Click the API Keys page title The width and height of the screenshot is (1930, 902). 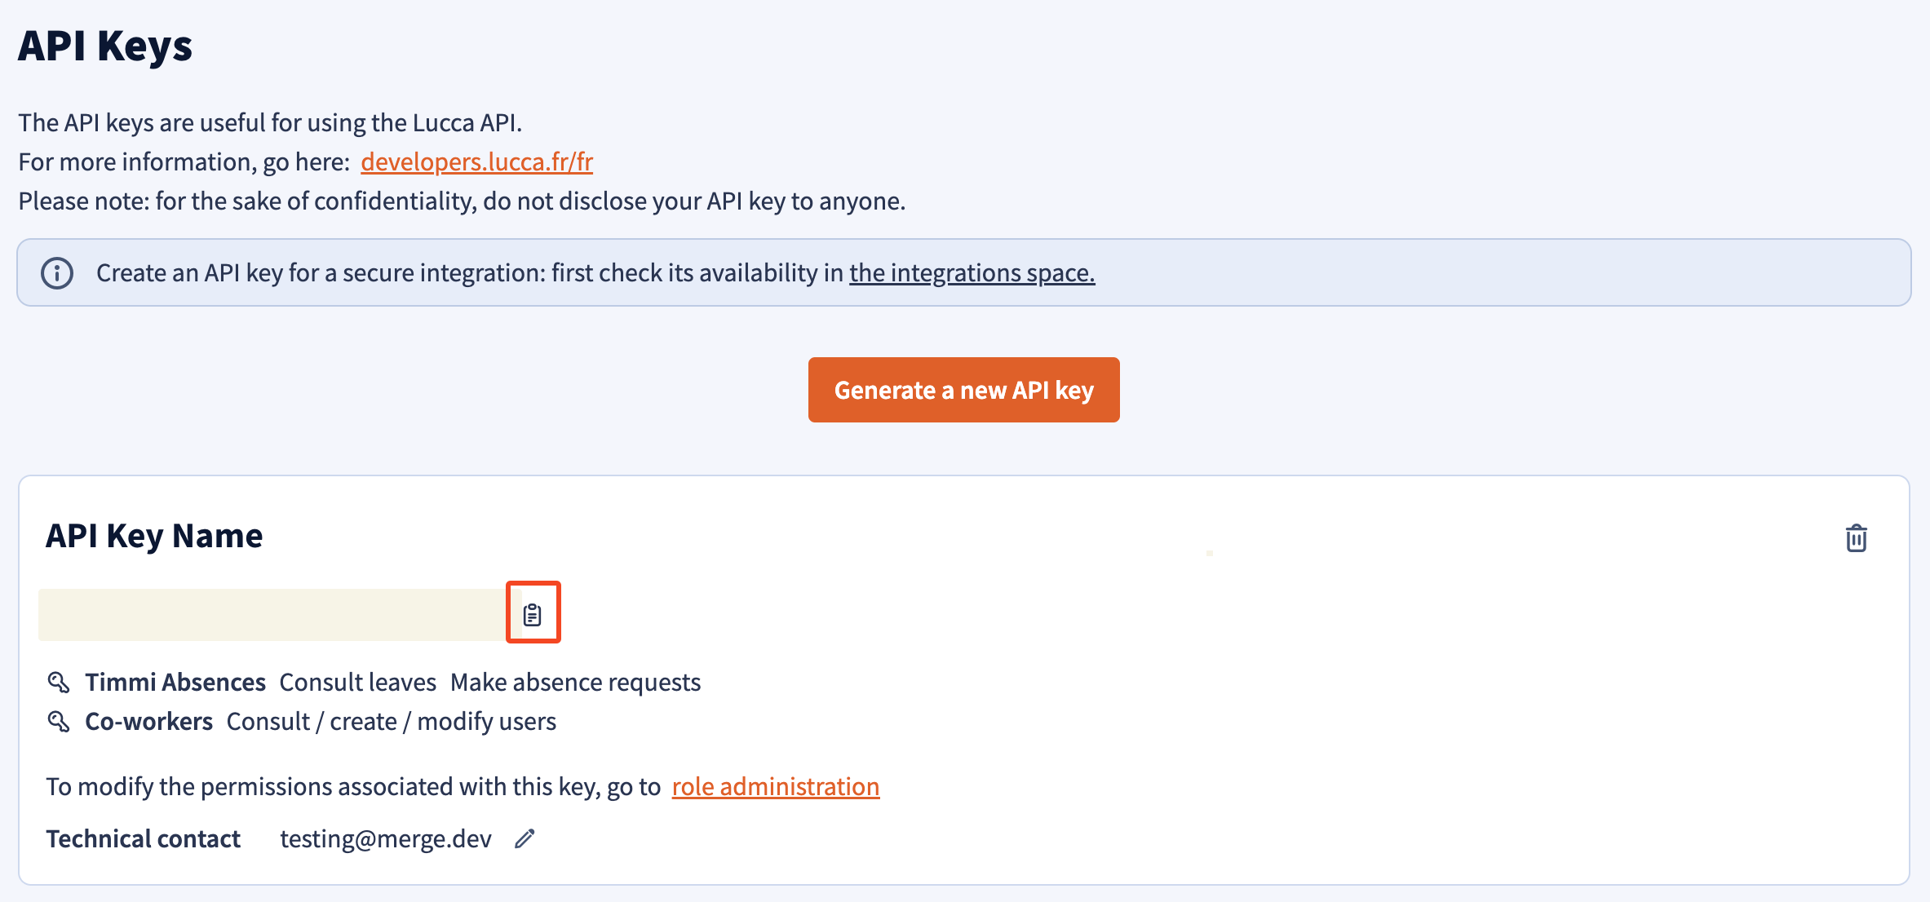click(x=105, y=45)
